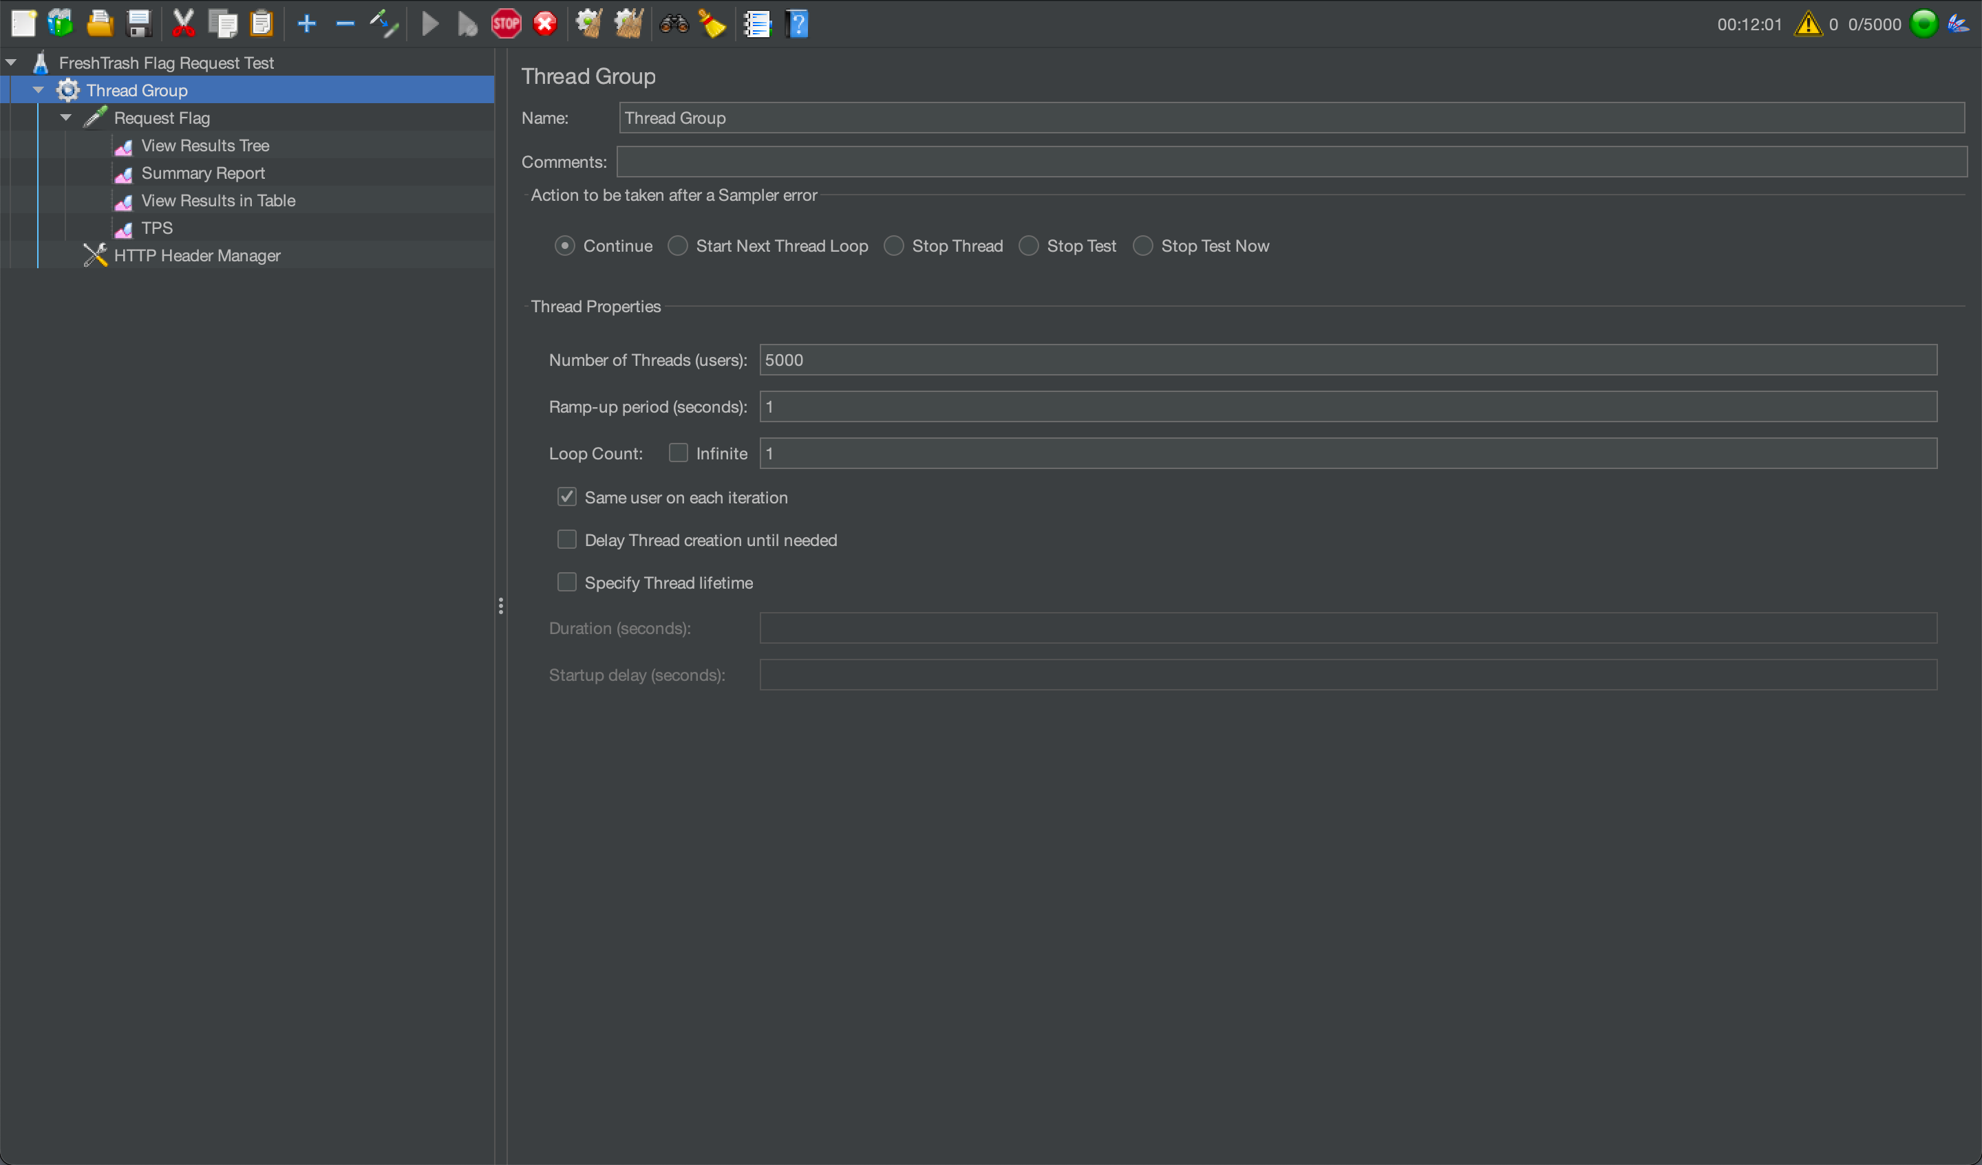The height and width of the screenshot is (1165, 1982).
Task: Paste from clipboard icon
Action: (x=261, y=23)
